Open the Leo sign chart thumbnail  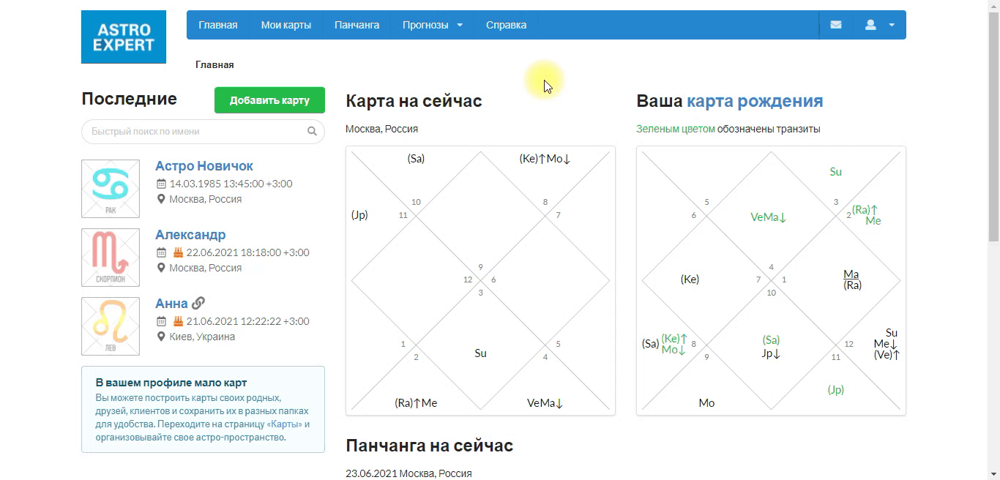click(111, 326)
